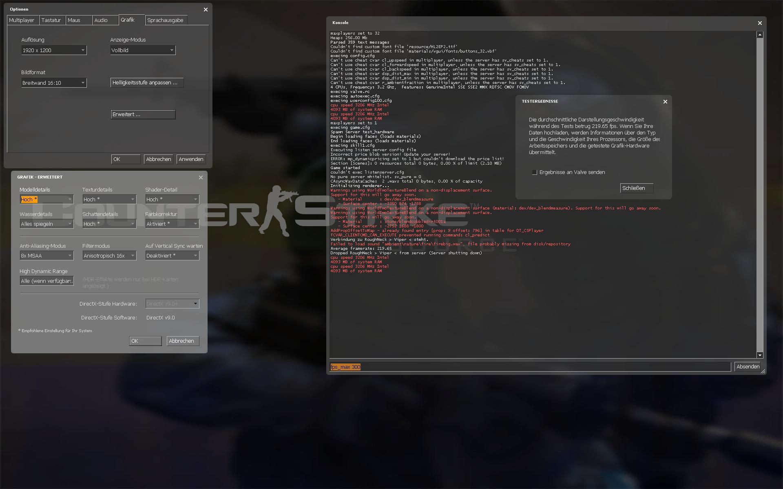Click the 'DirectX v9.0' software value

tap(160, 318)
